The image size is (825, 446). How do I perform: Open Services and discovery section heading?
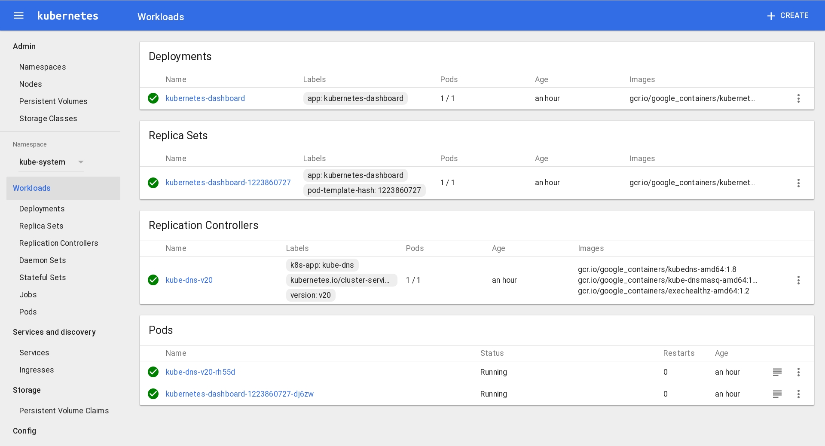pyautogui.click(x=54, y=332)
